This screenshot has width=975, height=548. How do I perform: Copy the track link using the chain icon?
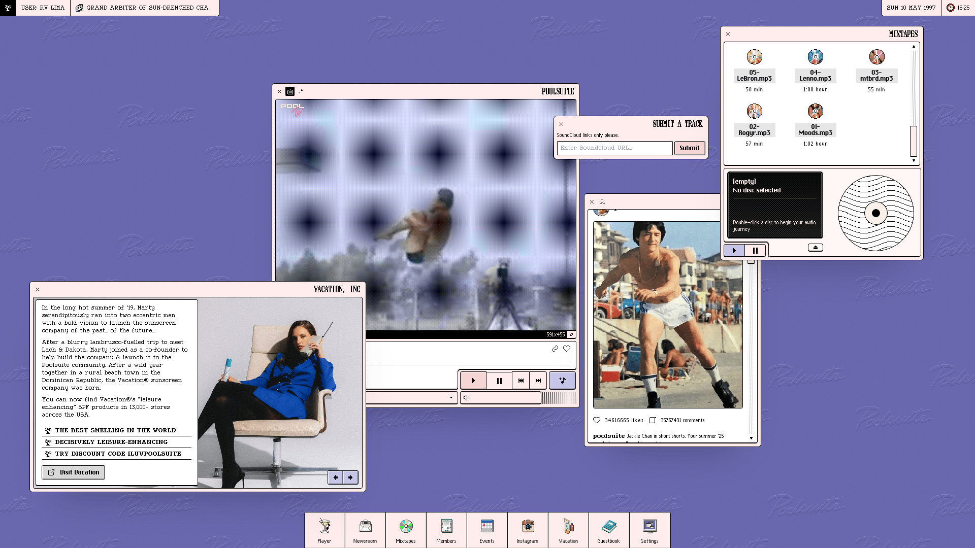point(555,349)
